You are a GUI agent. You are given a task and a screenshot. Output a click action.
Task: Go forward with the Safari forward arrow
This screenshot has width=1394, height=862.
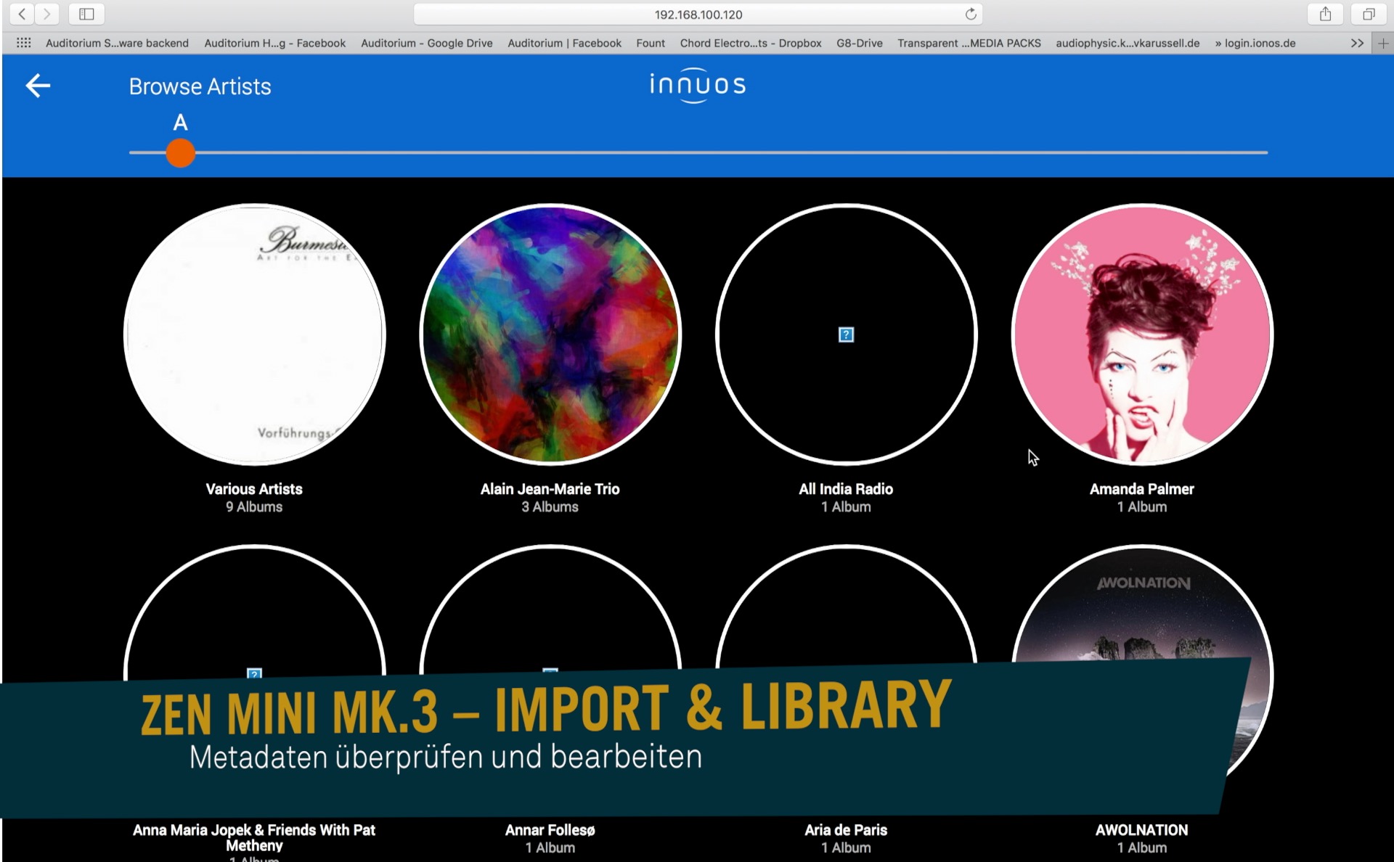click(46, 14)
